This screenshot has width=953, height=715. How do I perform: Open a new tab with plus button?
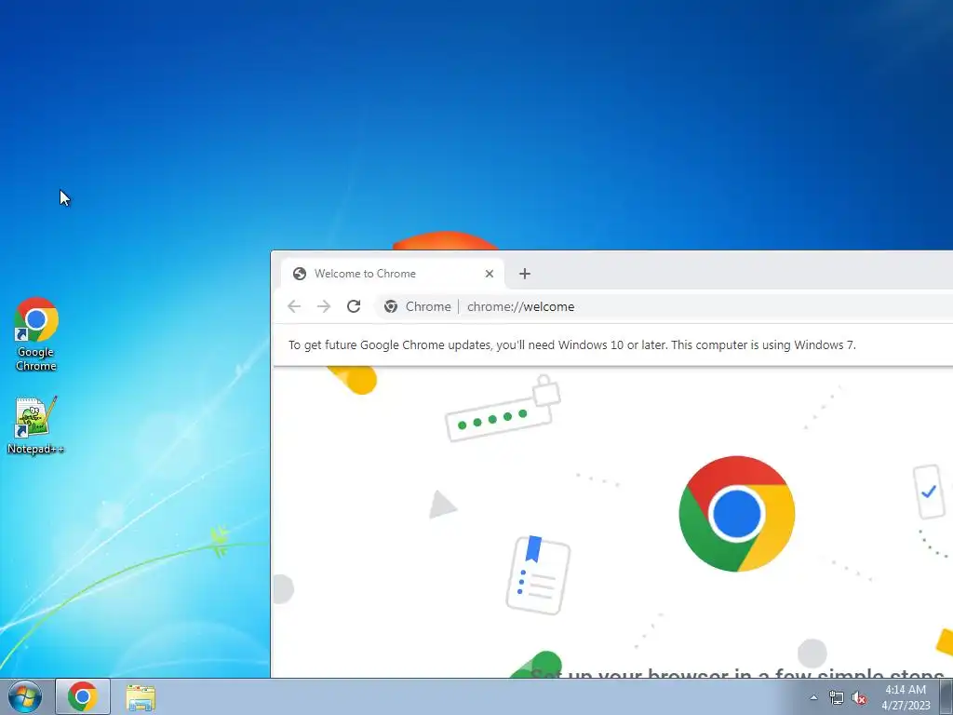[525, 274]
